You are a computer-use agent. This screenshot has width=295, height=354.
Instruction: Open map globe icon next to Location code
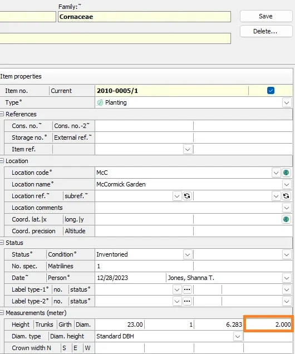(x=286, y=173)
